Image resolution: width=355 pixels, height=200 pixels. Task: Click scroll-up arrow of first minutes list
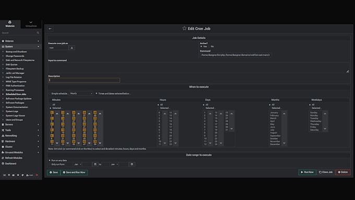click(57, 113)
